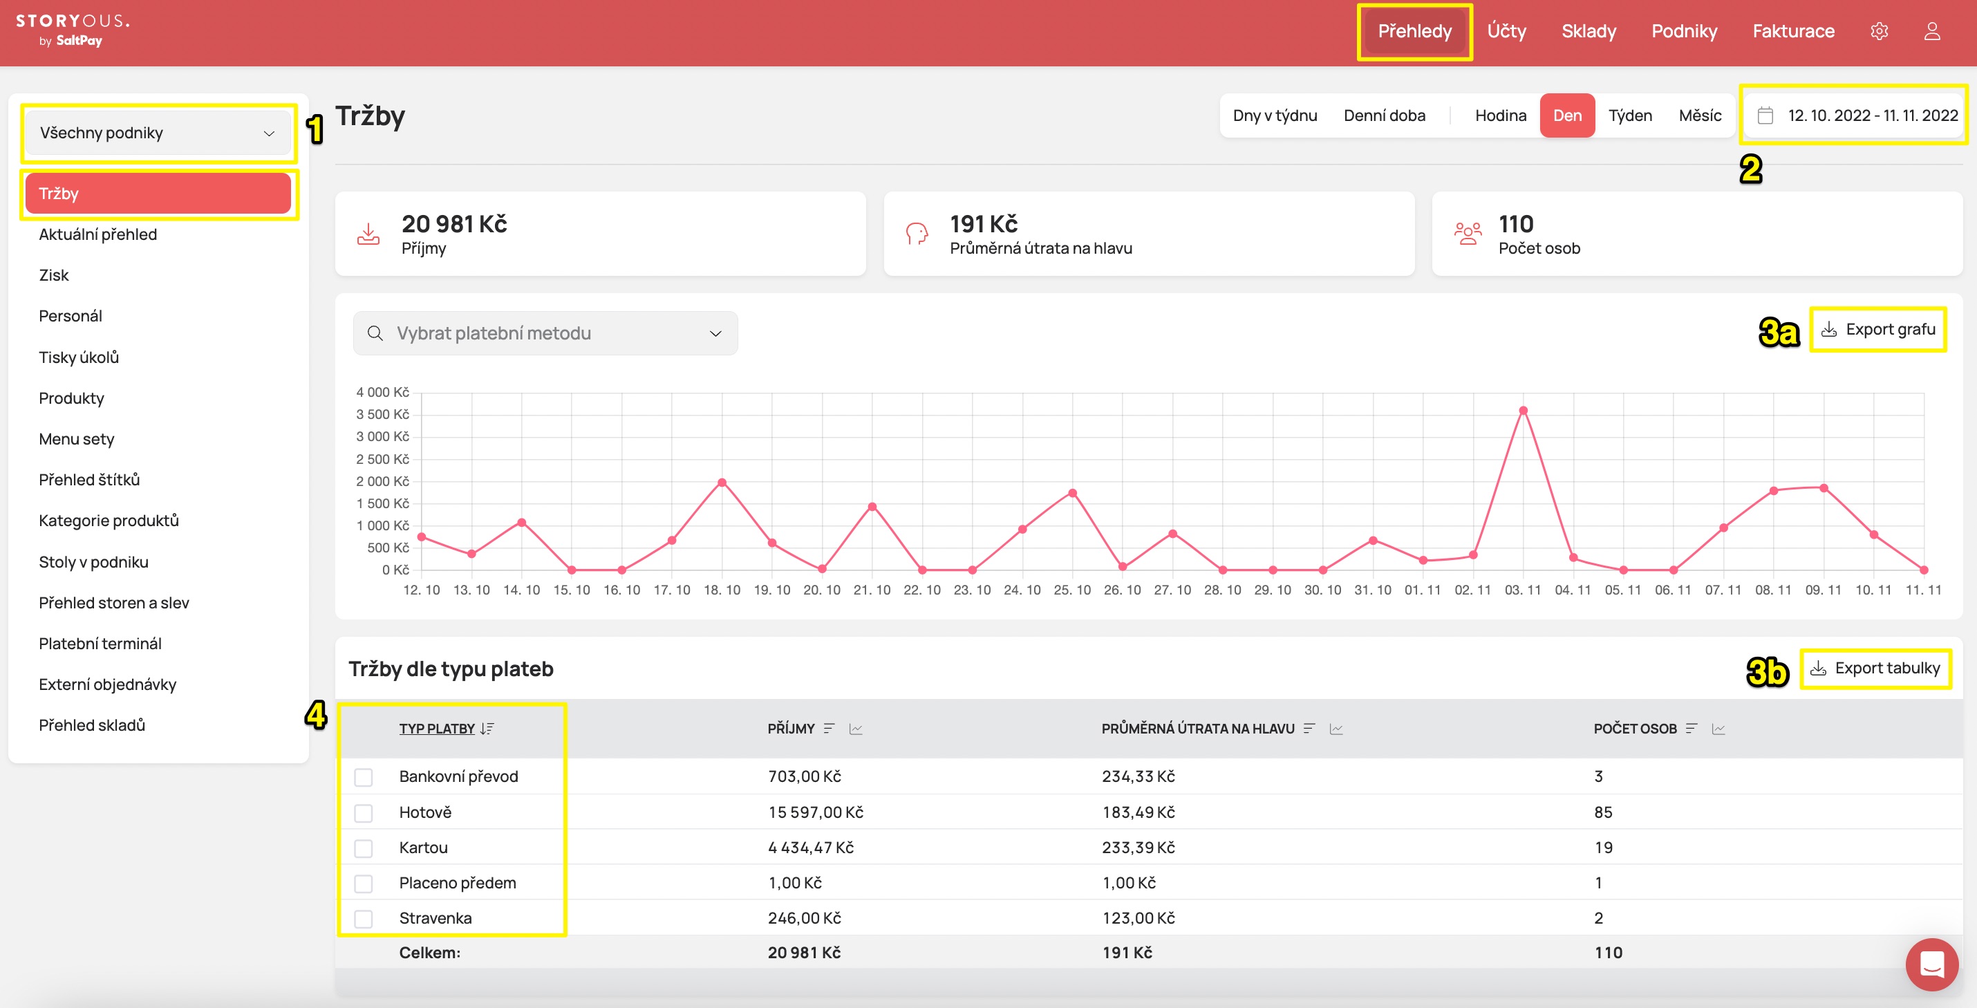Click the search icon in payment method field
Viewport: 1977px width, 1008px height.
(375, 333)
